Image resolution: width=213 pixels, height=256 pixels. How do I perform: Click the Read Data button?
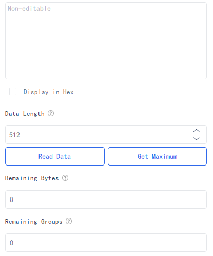(55, 156)
